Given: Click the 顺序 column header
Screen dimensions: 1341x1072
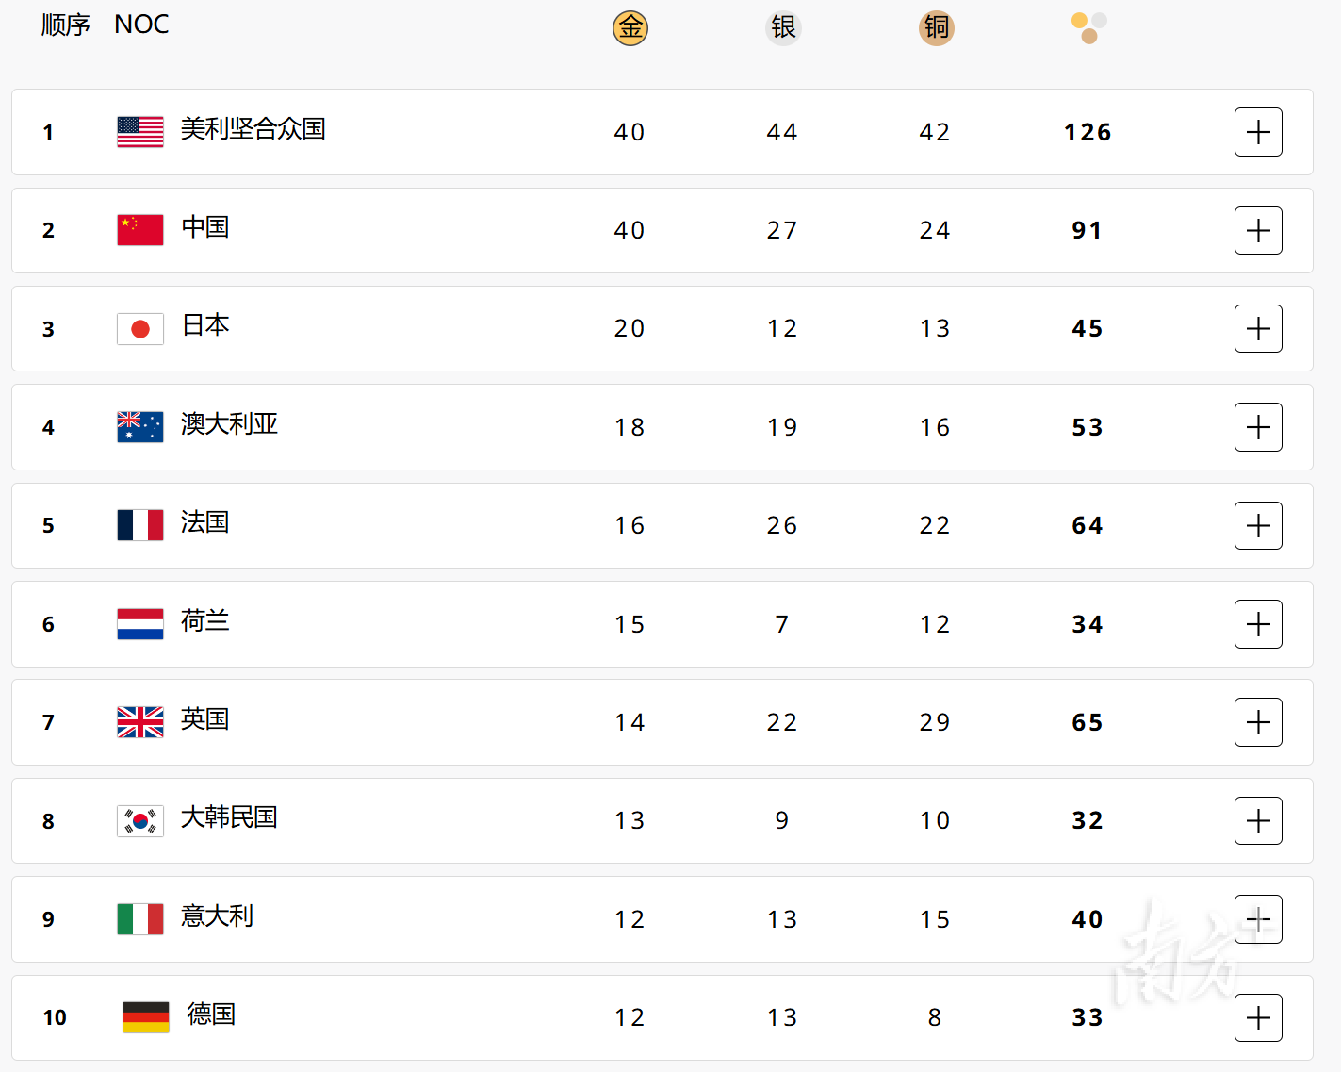Looking at the screenshot, I should [65, 25].
